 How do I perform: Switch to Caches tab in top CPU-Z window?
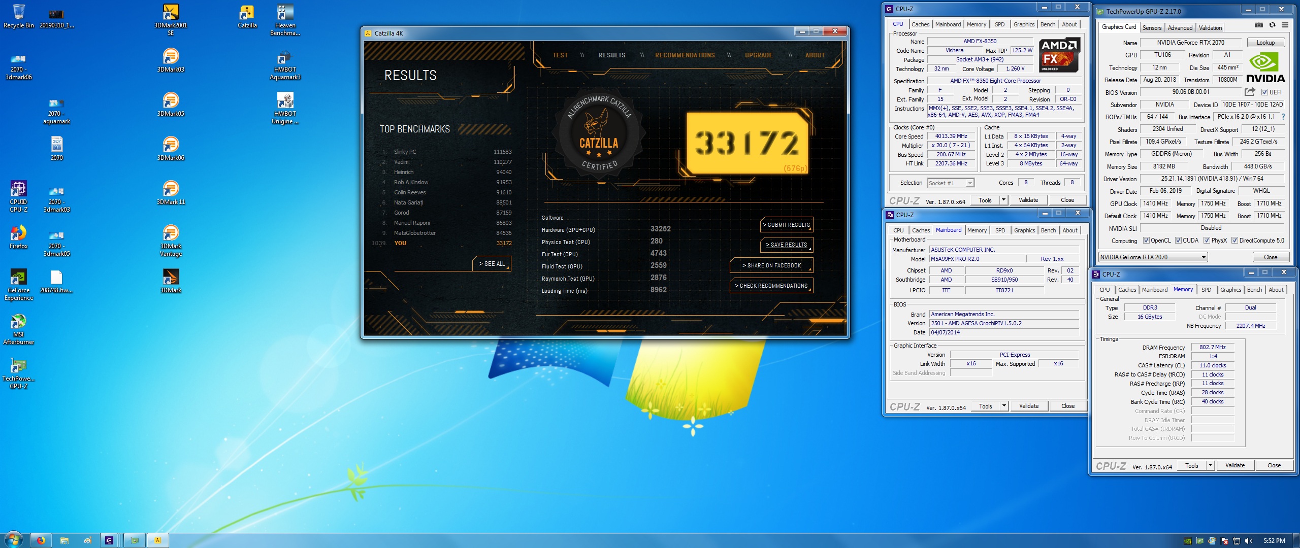tap(920, 24)
